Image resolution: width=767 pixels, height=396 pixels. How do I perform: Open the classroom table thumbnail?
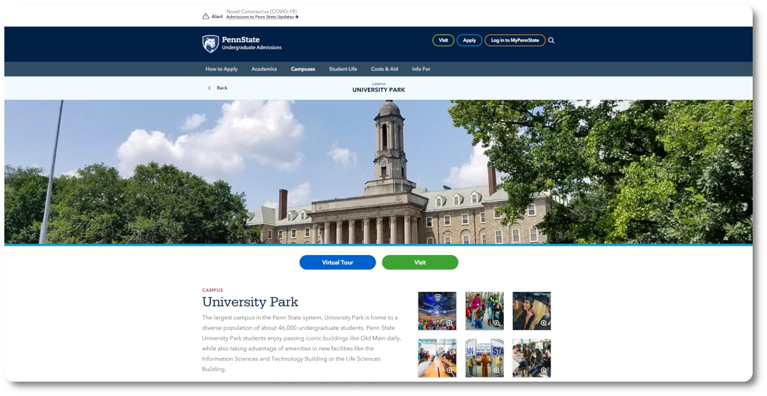coord(437,358)
